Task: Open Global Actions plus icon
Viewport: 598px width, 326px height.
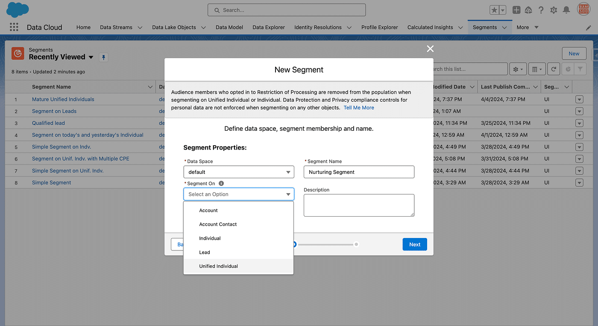Action: [x=516, y=10]
